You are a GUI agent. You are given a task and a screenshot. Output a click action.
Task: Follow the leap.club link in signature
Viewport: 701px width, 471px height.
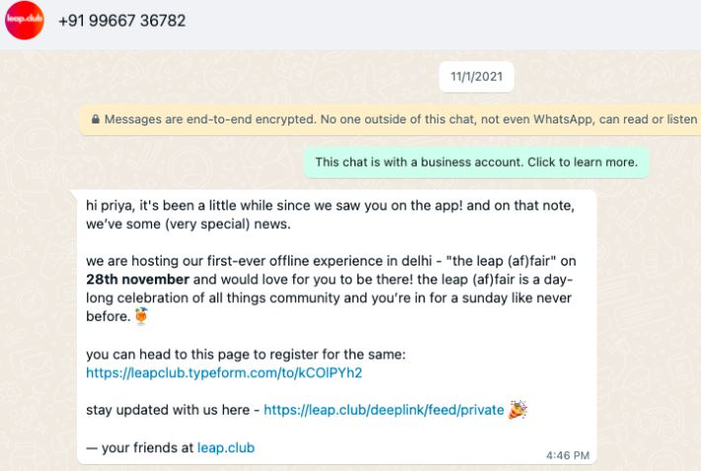(x=226, y=447)
